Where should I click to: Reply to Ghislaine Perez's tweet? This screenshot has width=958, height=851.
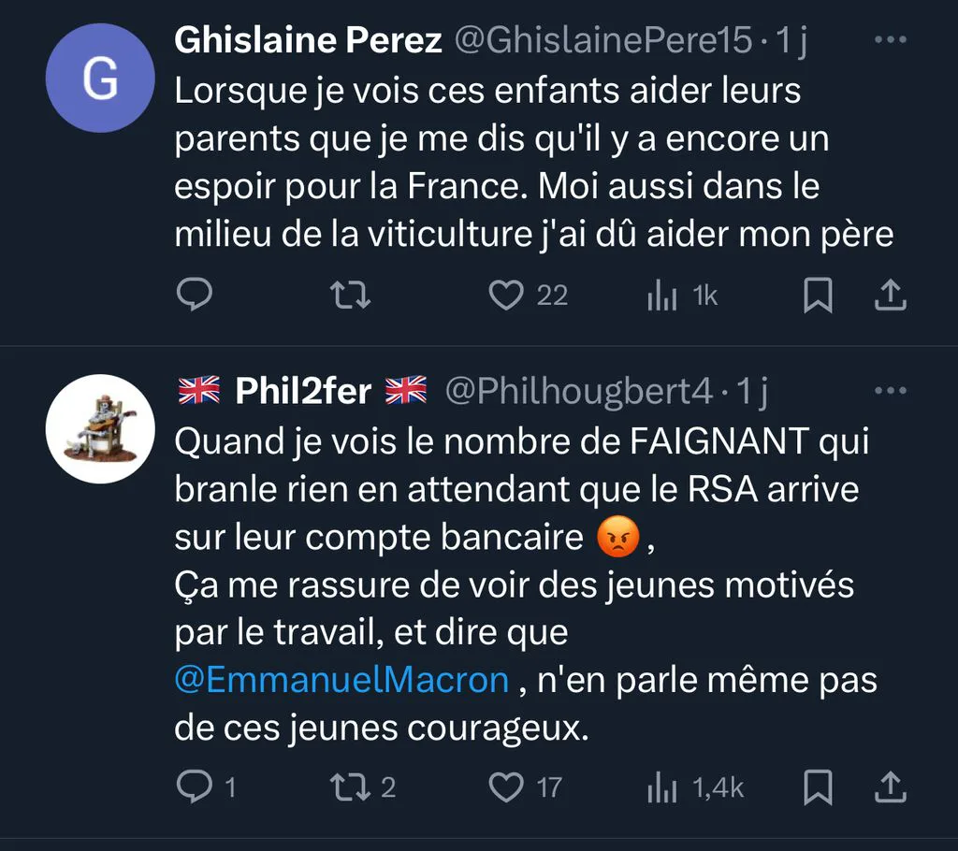tap(195, 295)
